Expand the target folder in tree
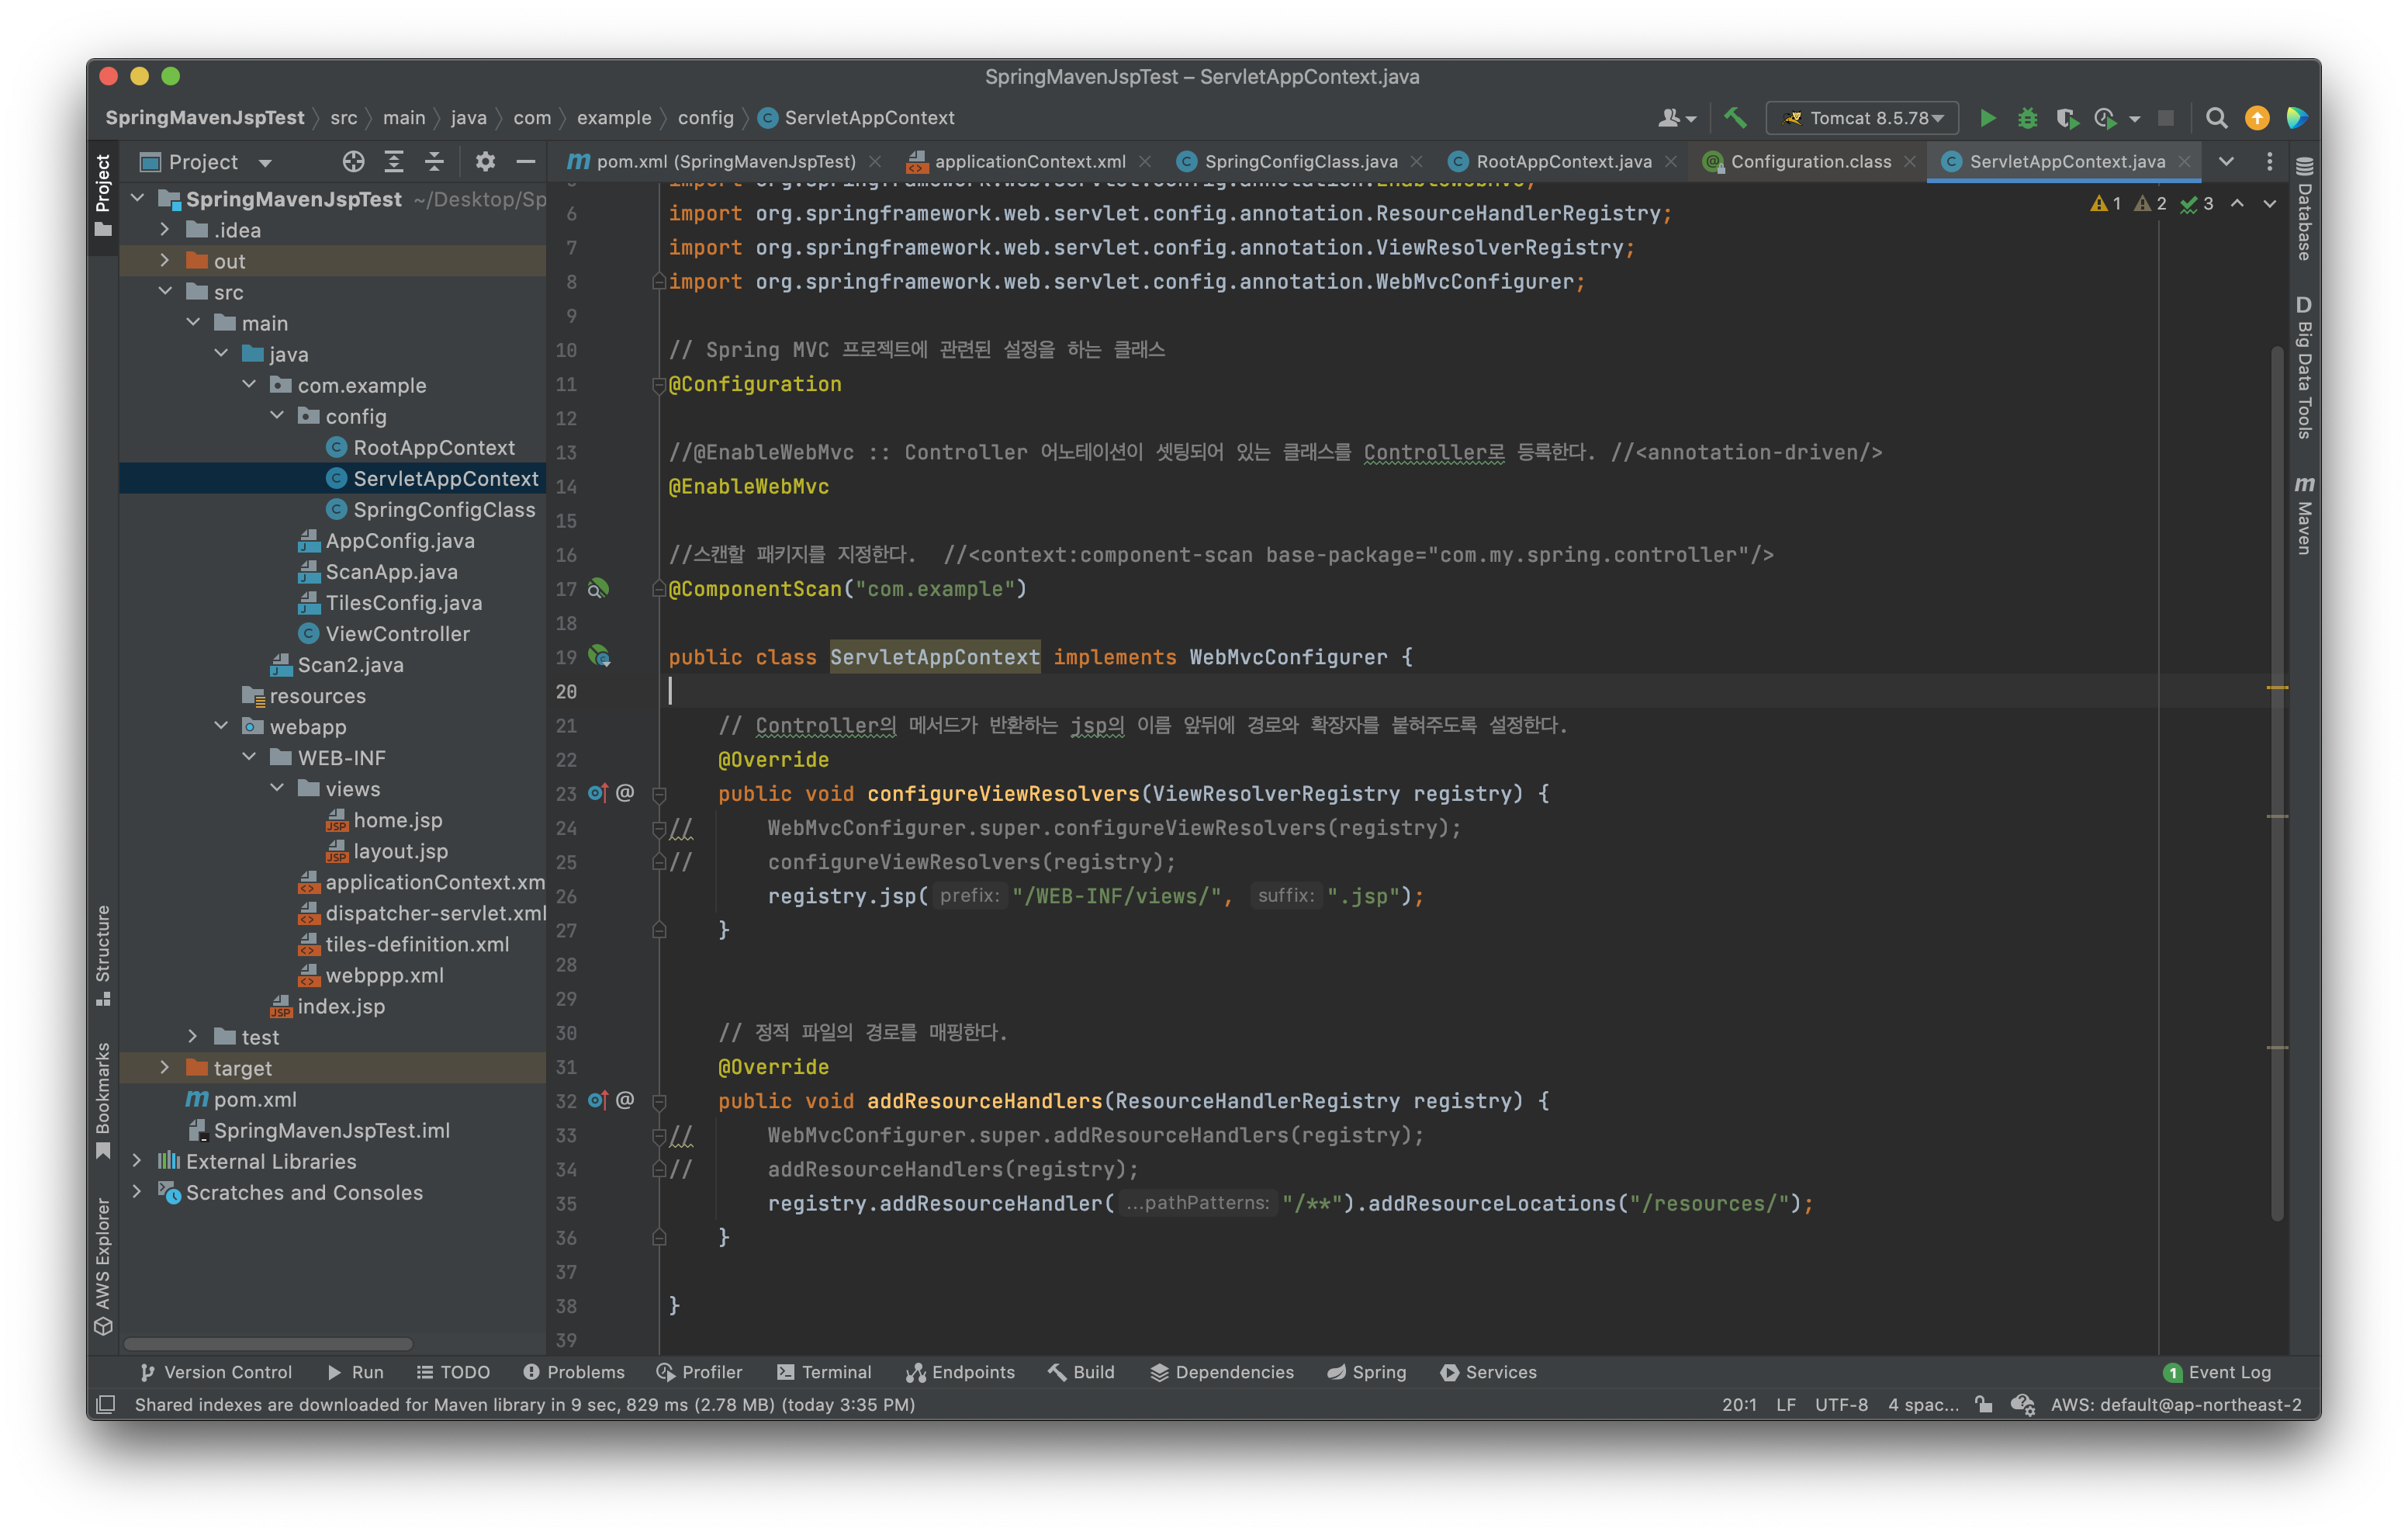2408x1535 pixels. (x=165, y=1068)
